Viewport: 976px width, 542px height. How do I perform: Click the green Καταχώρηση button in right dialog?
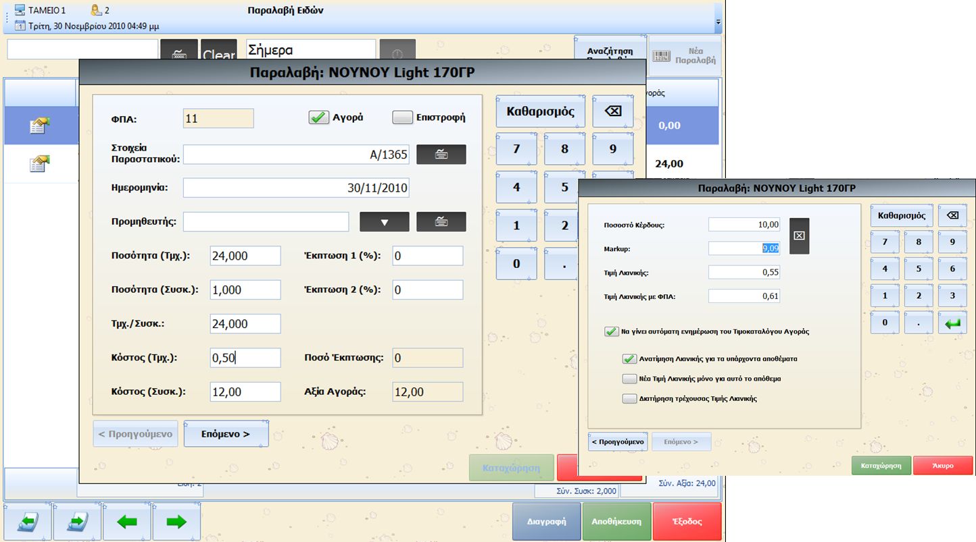tap(881, 465)
